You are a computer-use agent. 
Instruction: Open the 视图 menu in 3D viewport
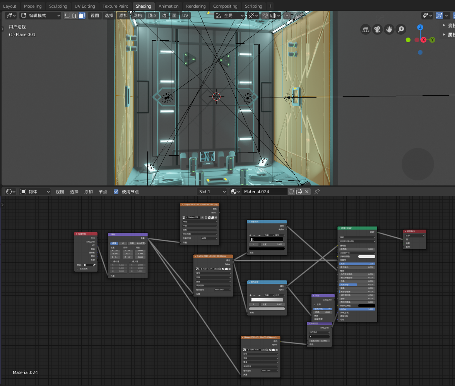94,16
